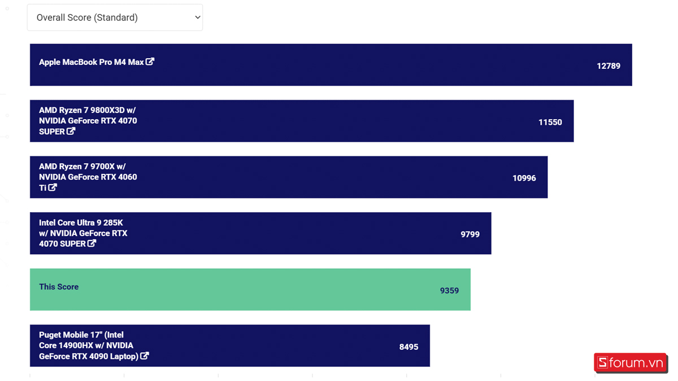Click the 12789 score value
678x381 pixels.
tap(609, 66)
